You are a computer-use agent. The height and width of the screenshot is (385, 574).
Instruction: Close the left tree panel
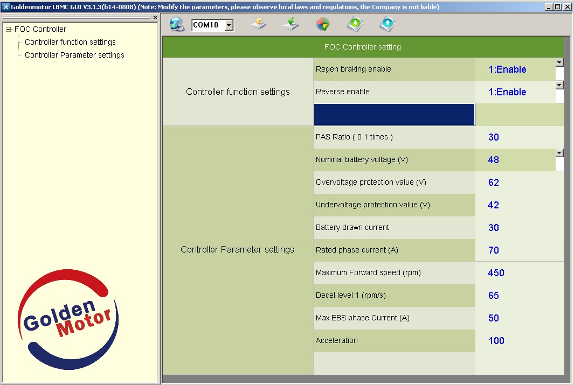[x=155, y=18]
